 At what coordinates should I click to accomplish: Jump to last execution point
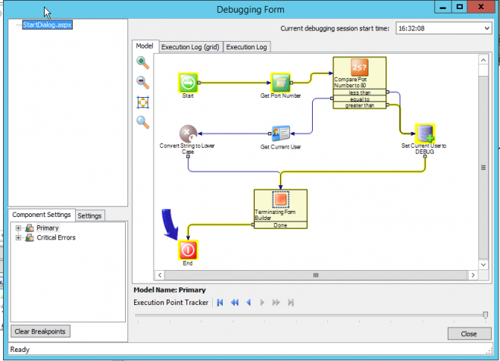click(x=290, y=303)
